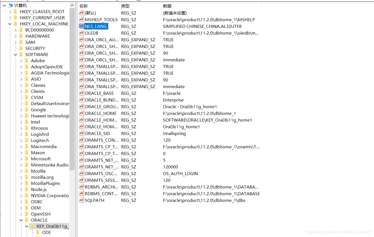The height and width of the screenshot is (237, 374).
Task: Click the icon beside ORAMTS_CON... entry
Action: [x=81, y=140]
